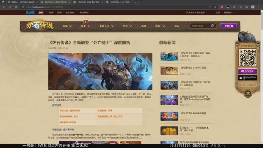Click thumbnail of 24.6补丁说明 news
This screenshot has width=263, height=148.
[169, 71]
